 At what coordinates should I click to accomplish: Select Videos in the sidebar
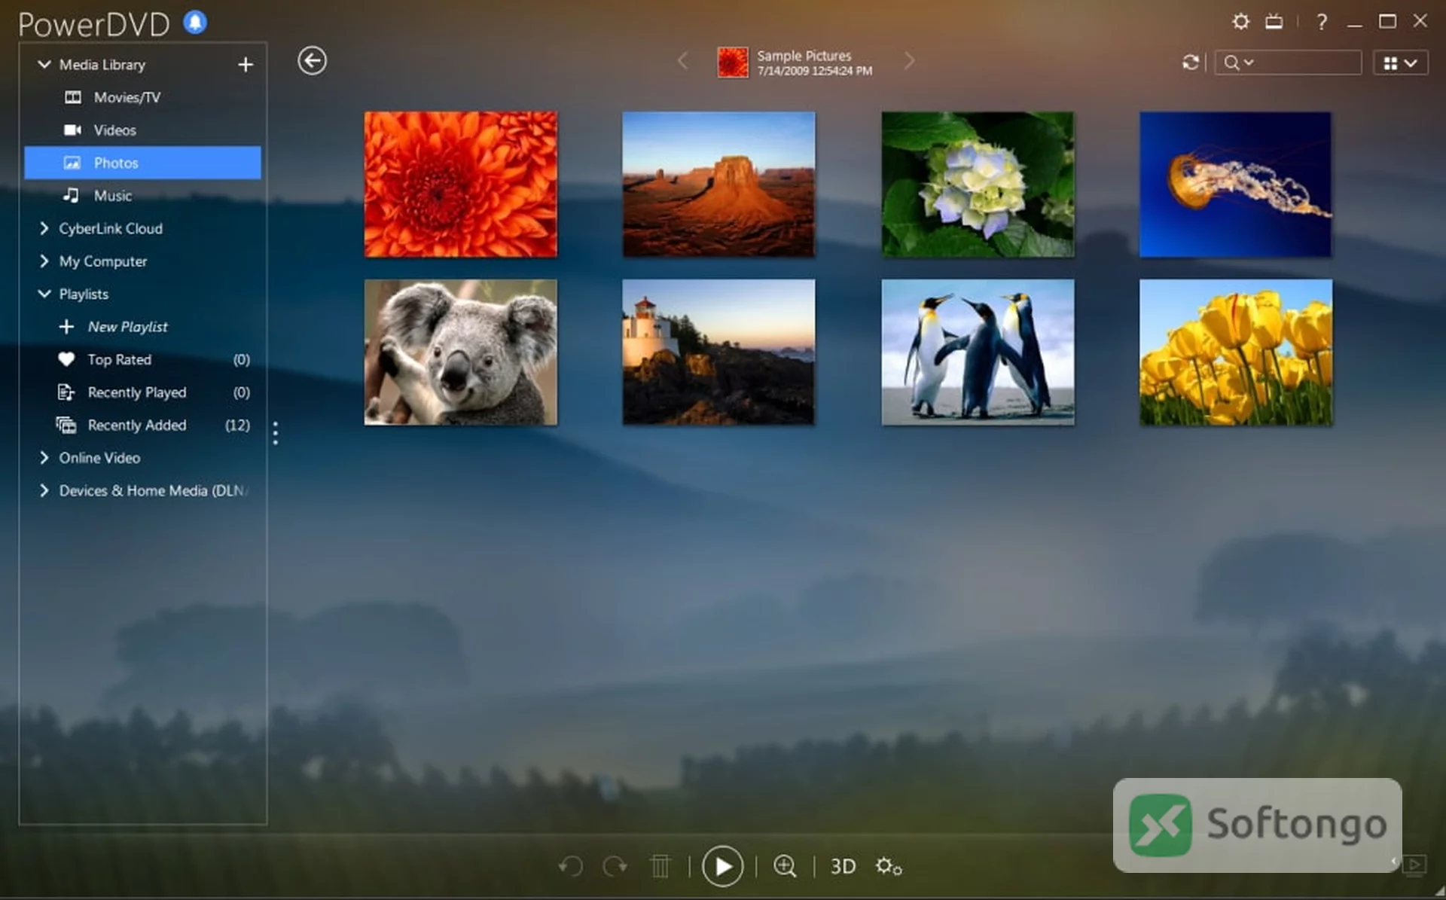142,130
